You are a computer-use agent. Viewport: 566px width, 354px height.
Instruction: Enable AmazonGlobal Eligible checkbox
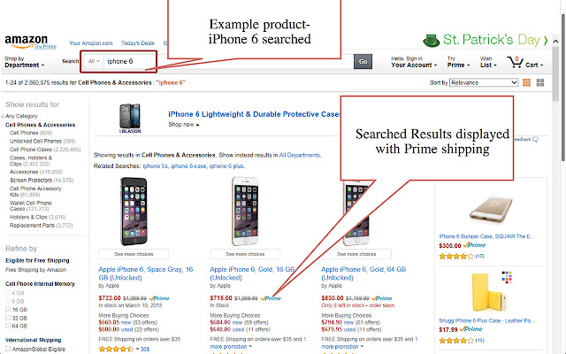click(8, 349)
